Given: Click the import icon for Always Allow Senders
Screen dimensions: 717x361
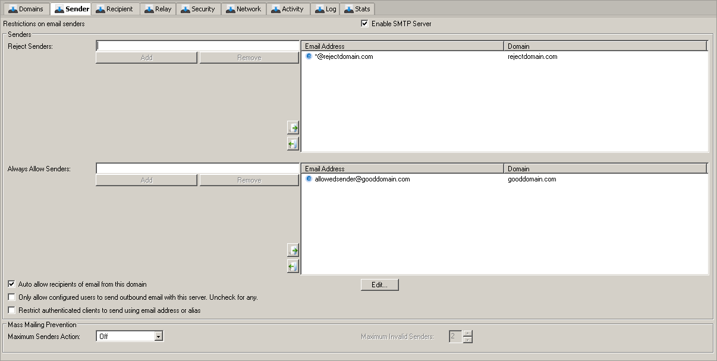Looking at the screenshot, I should point(293,250).
